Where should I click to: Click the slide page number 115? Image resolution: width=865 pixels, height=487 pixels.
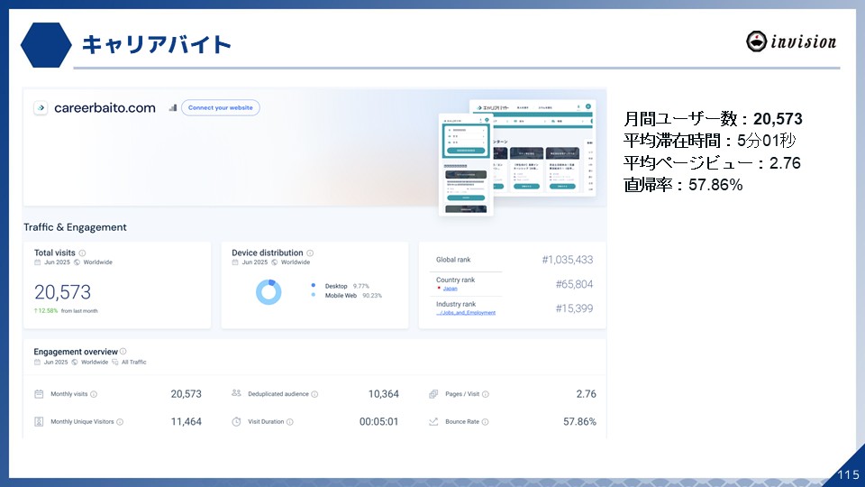(849, 475)
